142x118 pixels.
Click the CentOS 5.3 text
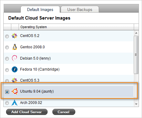(30, 80)
